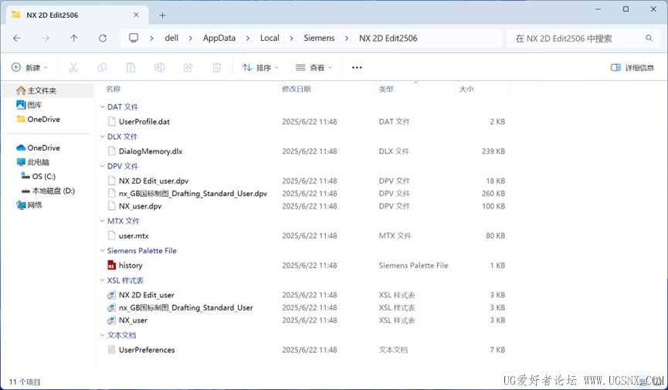Click the Siemens Palette File type cell

413,265
